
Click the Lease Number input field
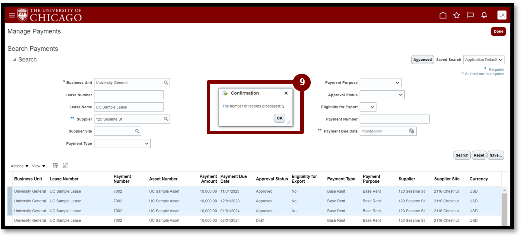tap(129, 95)
